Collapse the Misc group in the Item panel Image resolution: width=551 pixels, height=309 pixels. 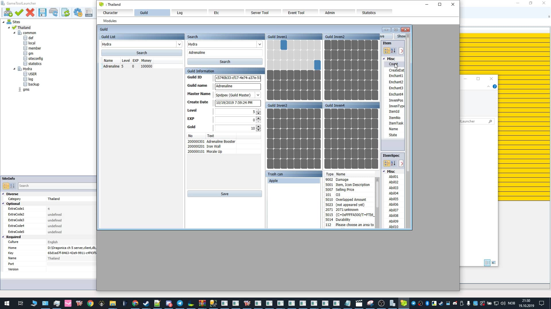[384, 58]
